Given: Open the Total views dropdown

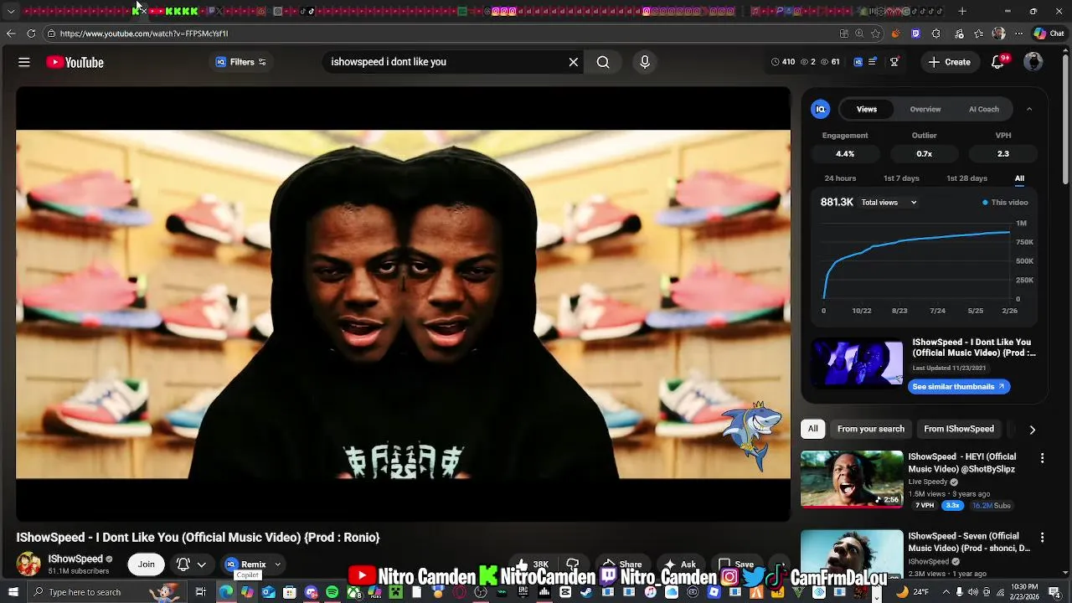Looking at the screenshot, I should 889,203.
